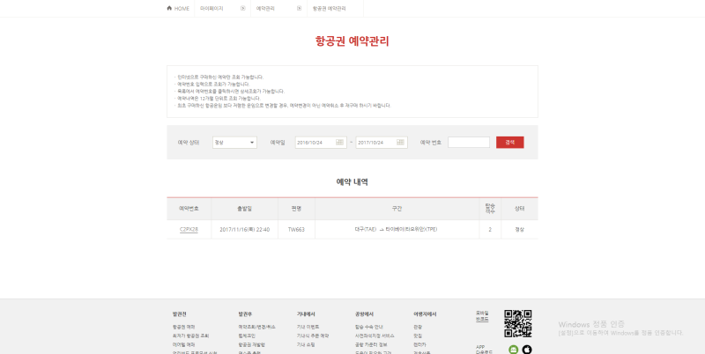Click the 구간 column header

pos(397,209)
